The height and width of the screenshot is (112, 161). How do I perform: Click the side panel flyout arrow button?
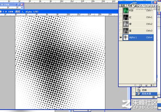point(159,16)
